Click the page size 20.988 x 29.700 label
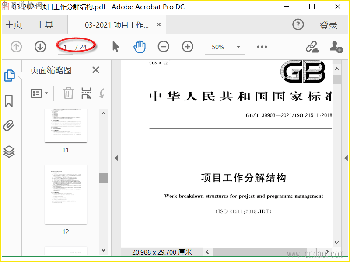350x262 pixels. coord(162,252)
